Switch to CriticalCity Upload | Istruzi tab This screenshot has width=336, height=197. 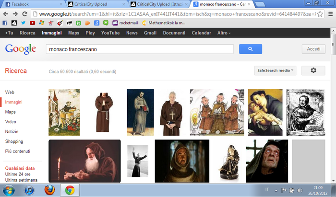(x=159, y=4)
